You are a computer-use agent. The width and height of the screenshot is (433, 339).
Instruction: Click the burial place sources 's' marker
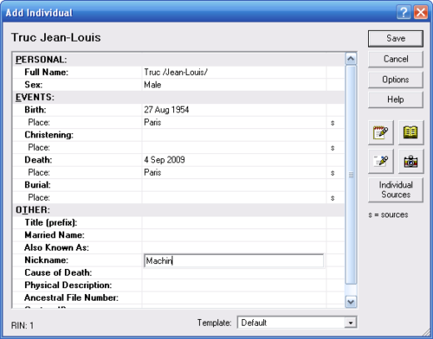click(x=332, y=198)
